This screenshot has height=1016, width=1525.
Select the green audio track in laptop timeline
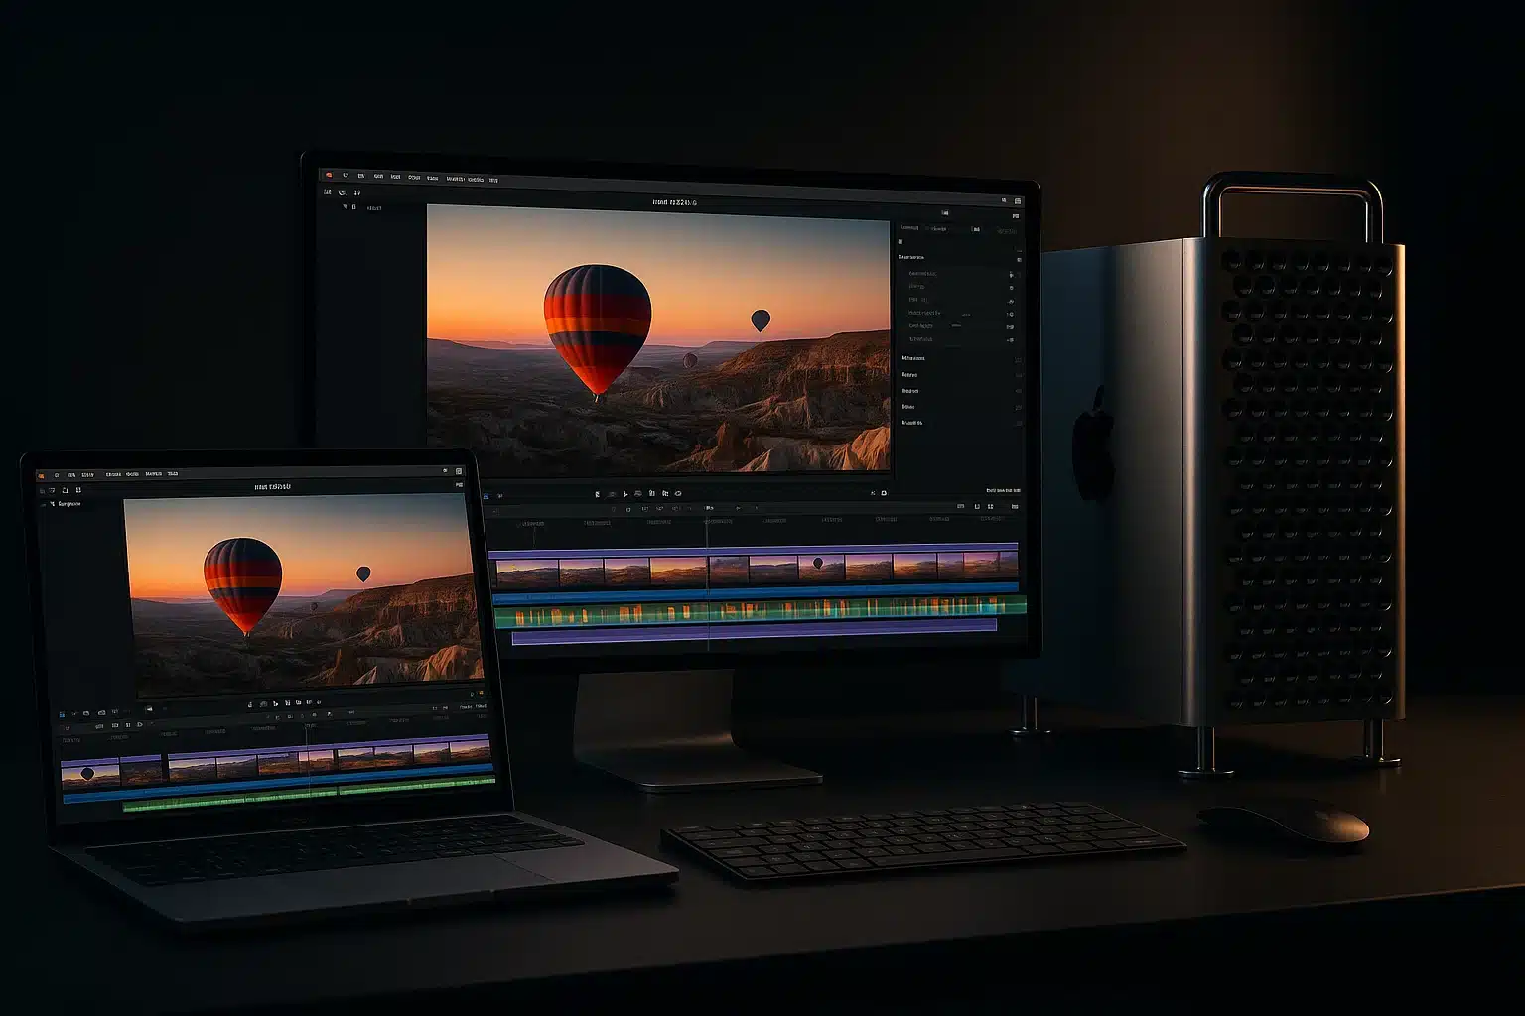309,795
